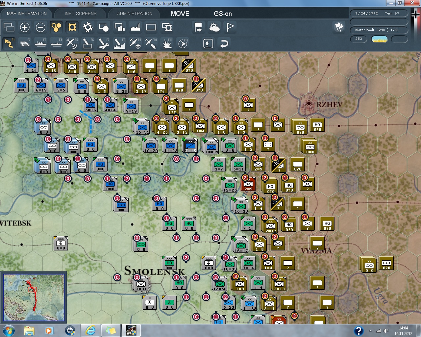This screenshot has height=337, width=421.
Task: Click the double flags icon
Action: [339, 27]
